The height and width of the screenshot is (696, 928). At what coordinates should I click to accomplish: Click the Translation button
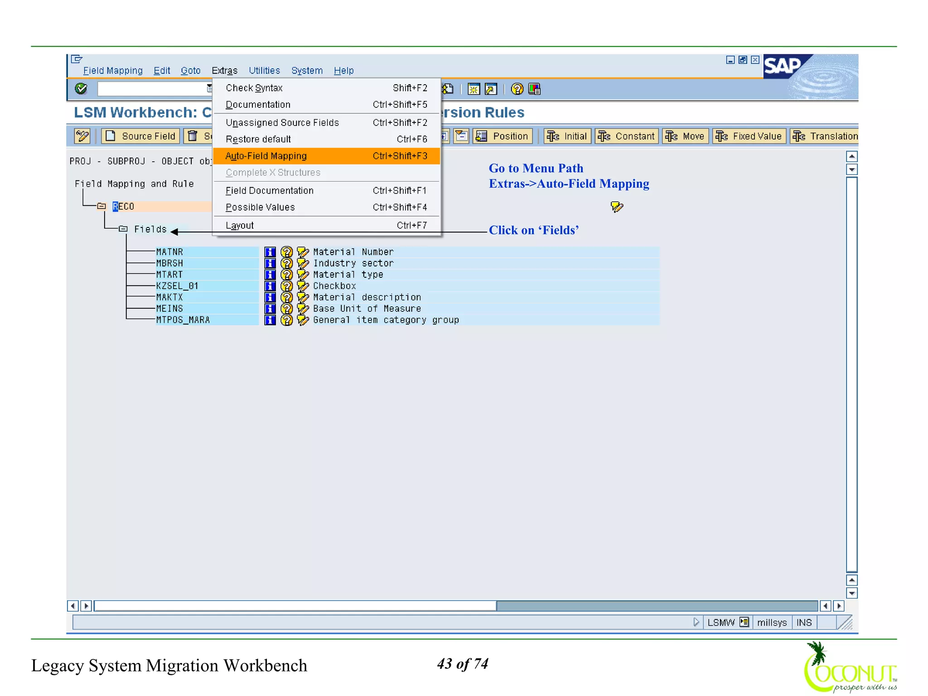click(x=825, y=136)
